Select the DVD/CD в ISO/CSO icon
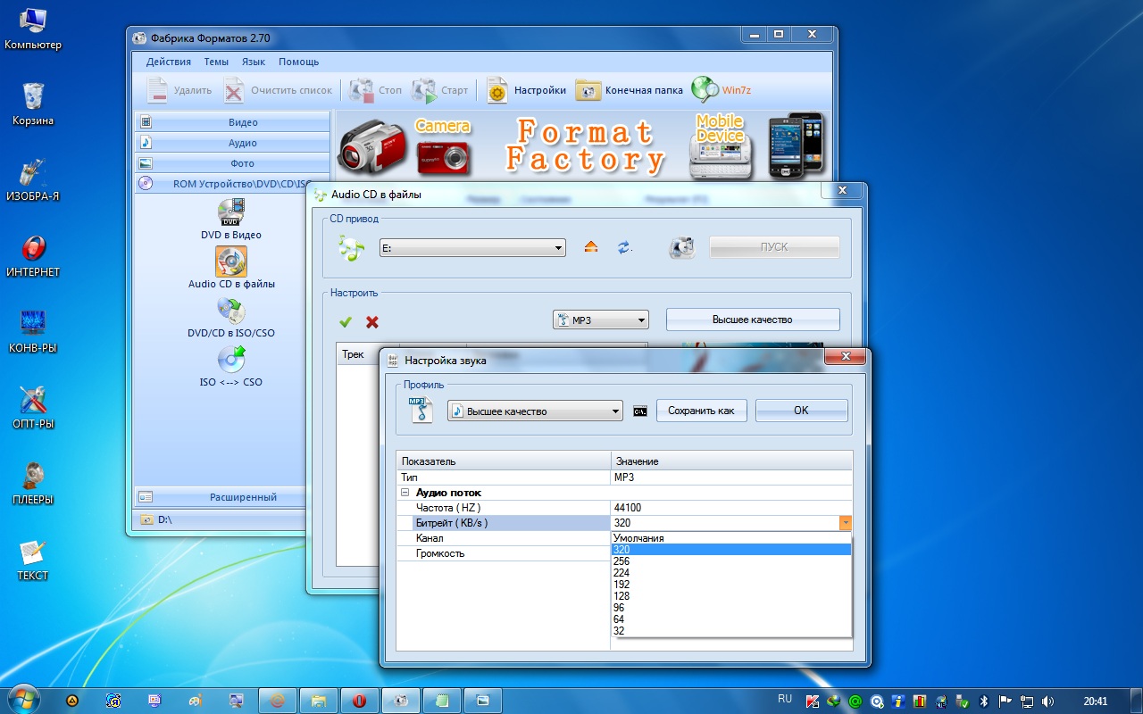This screenshot has width=1143, height=714. point(231,310)
